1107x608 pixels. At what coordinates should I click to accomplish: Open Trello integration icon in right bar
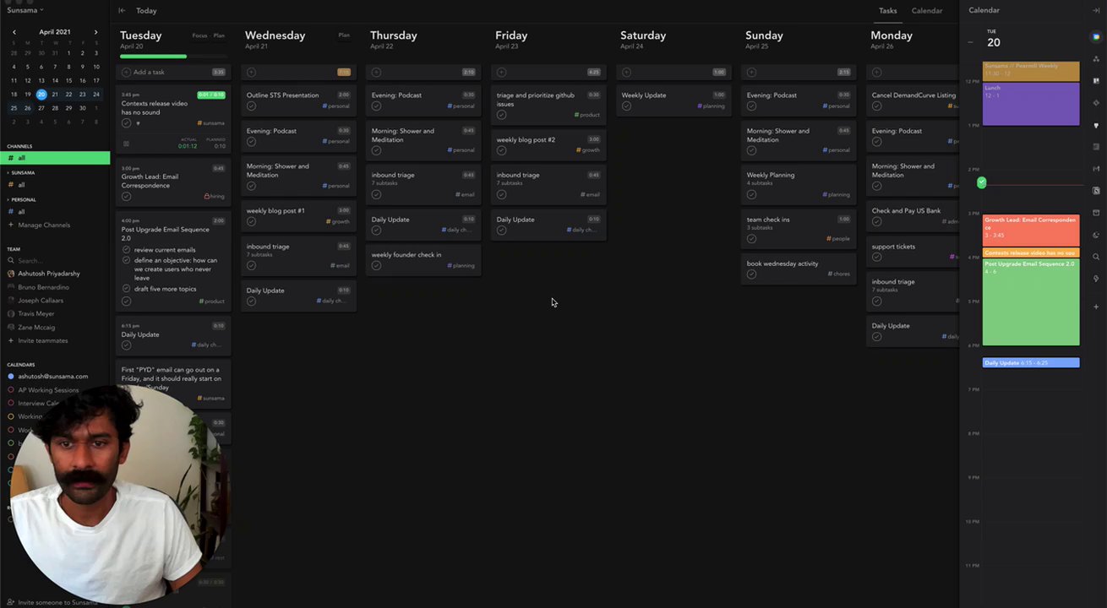1096,81
